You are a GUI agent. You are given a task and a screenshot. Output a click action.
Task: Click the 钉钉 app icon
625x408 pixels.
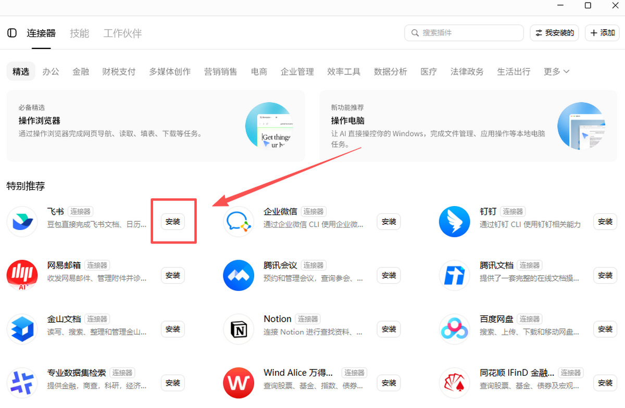pyautogui.click(x=455, y=222)
